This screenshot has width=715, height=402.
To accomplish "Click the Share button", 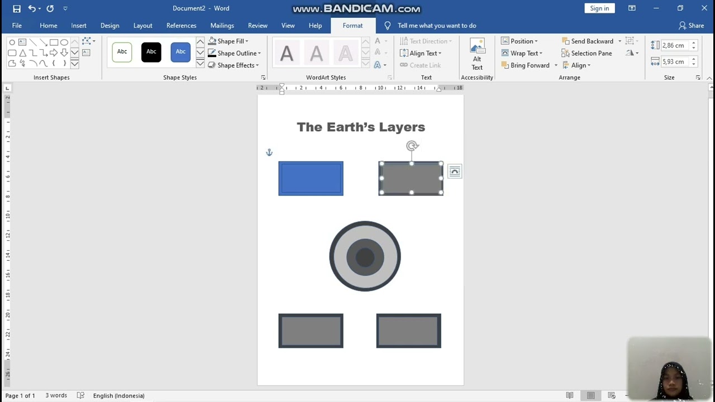I will pyautogui.click(x=692, y=26).
